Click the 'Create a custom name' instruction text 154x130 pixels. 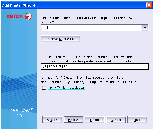pos(89,59)
